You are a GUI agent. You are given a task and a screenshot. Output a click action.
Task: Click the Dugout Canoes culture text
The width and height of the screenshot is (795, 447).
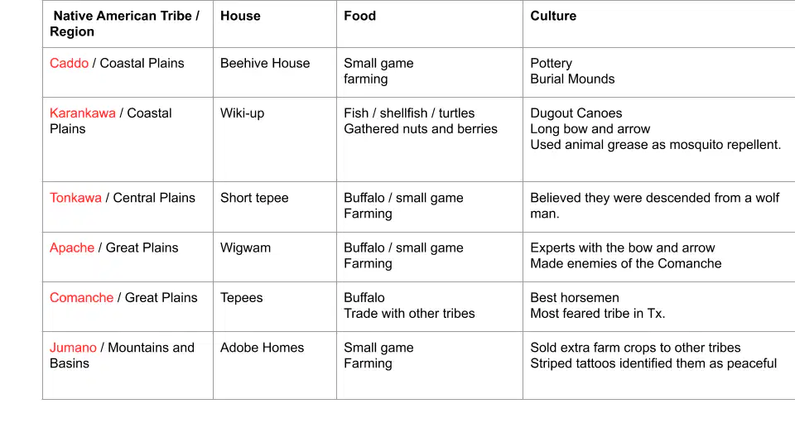[576, 113]
